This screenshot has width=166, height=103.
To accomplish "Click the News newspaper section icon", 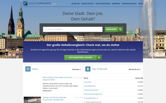I will [28, 69].
